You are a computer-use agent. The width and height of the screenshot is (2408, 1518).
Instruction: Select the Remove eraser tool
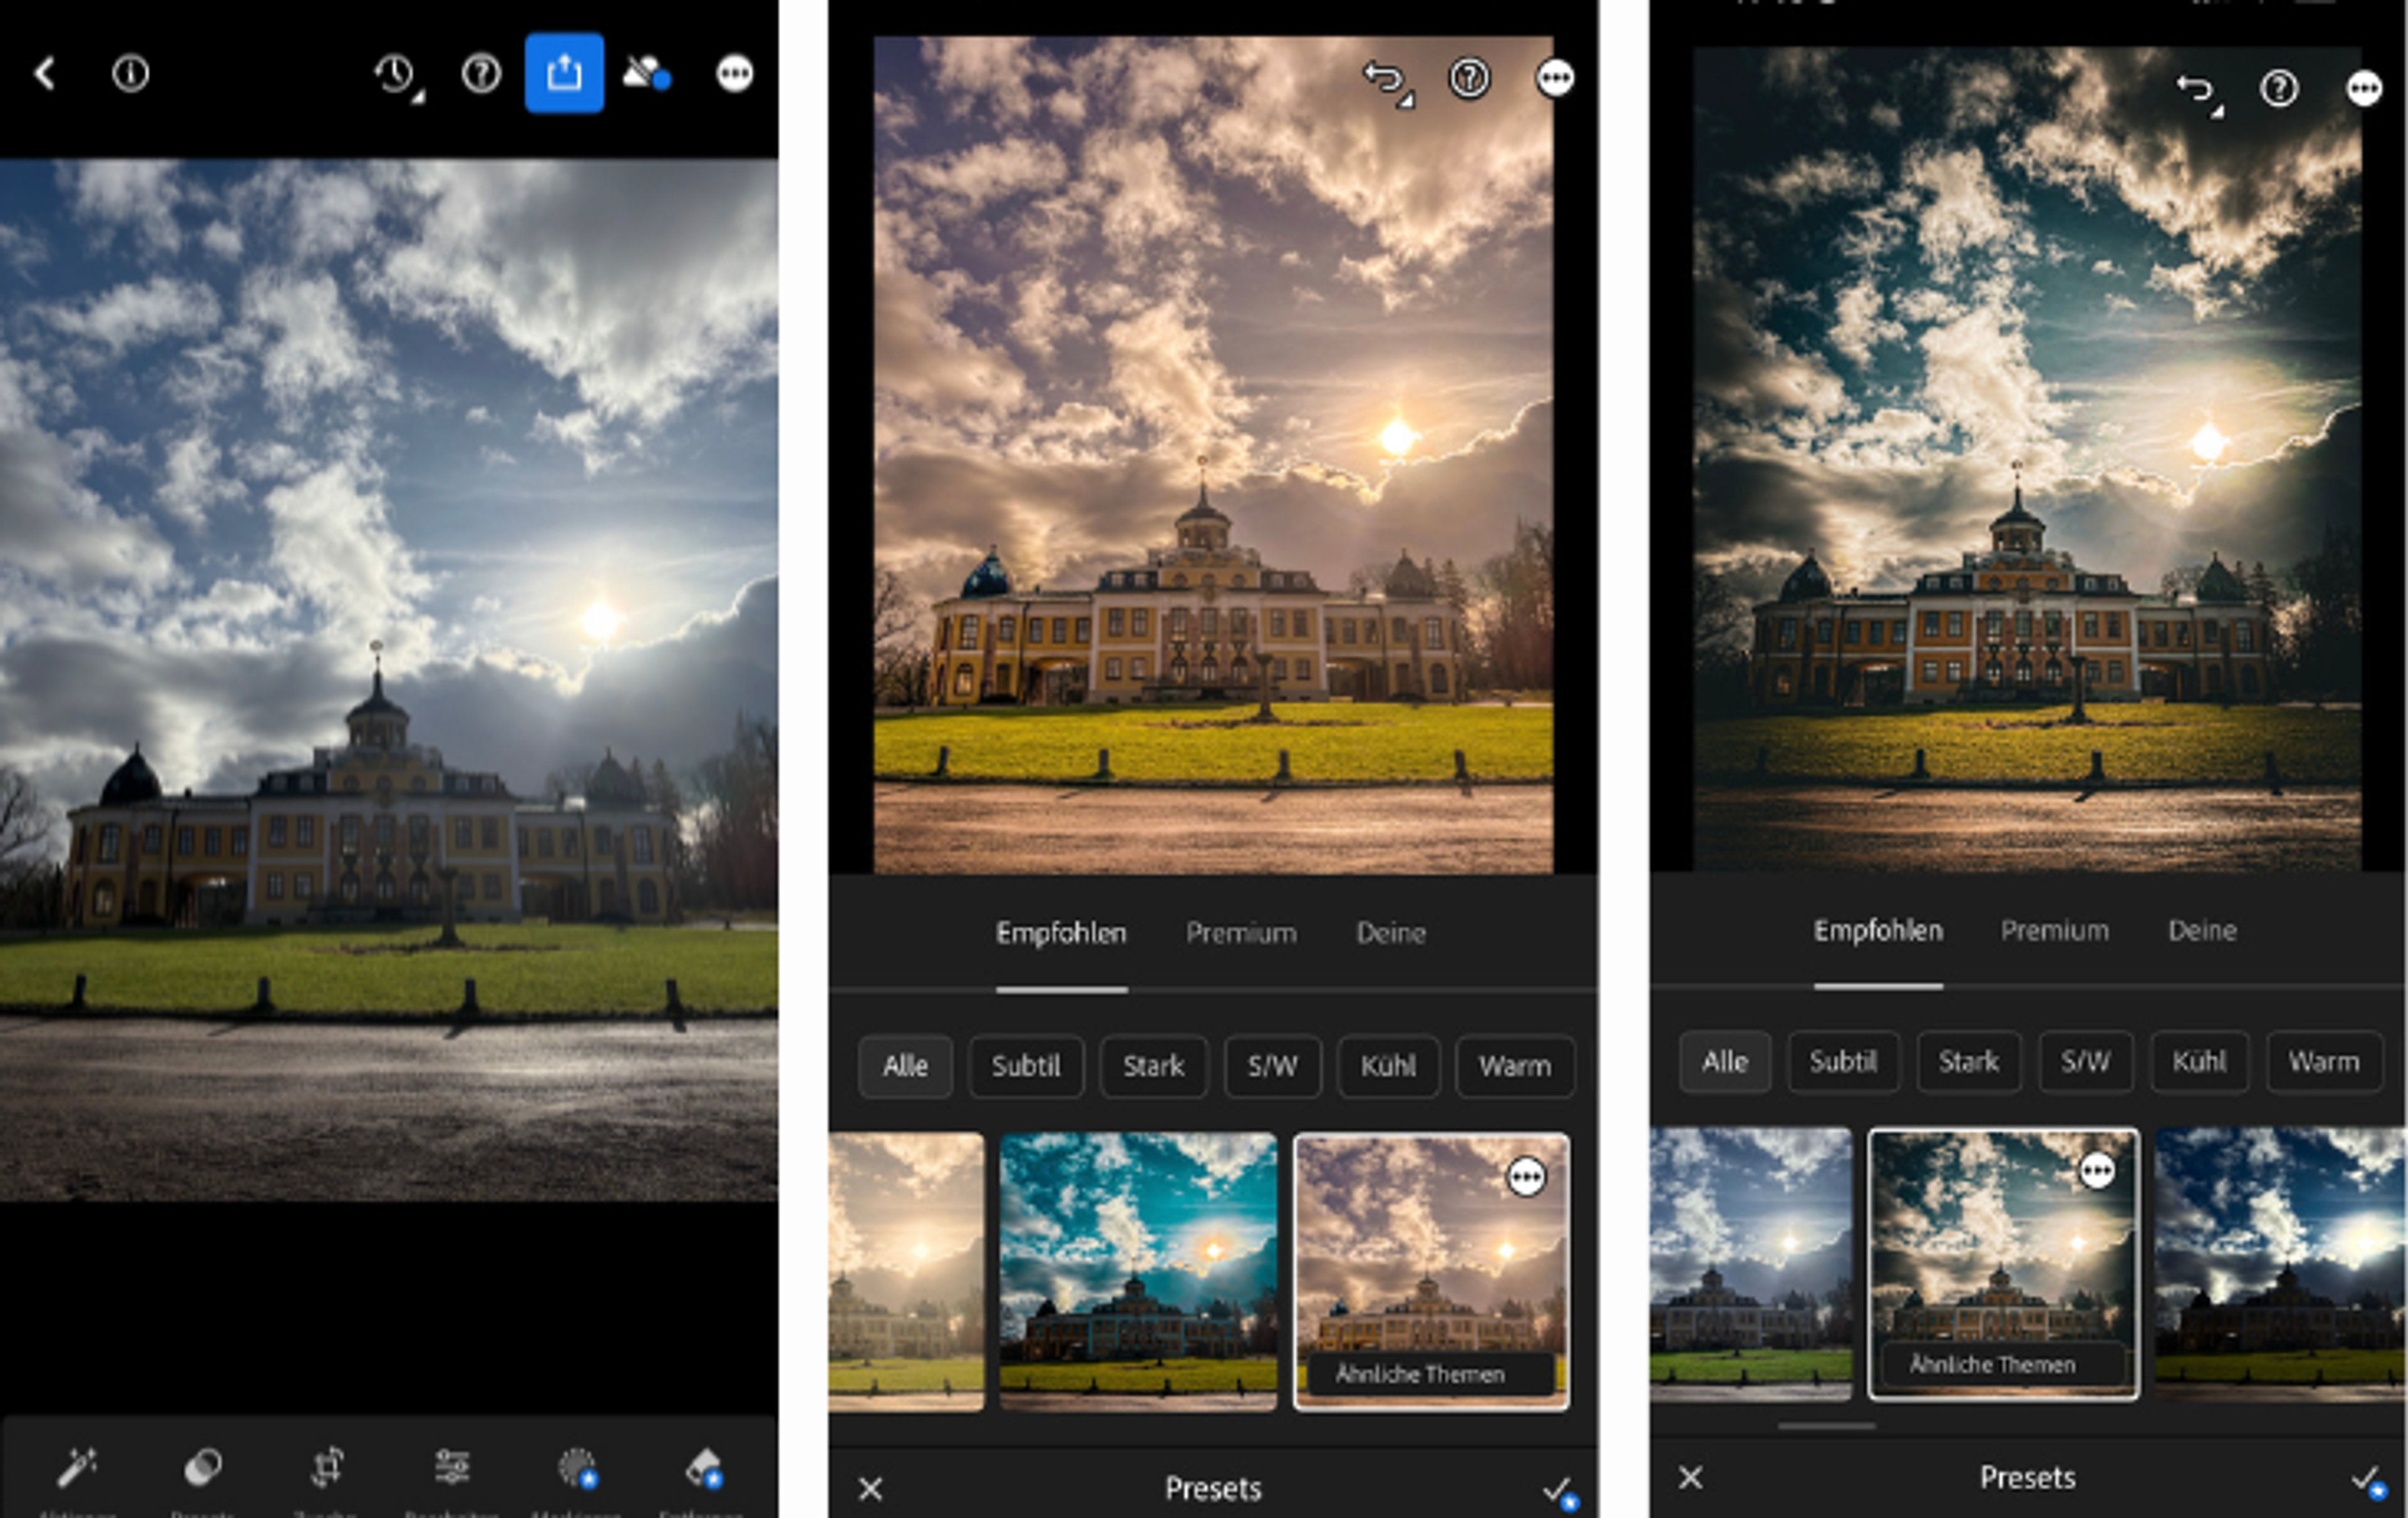click(x=703, y=1468)
